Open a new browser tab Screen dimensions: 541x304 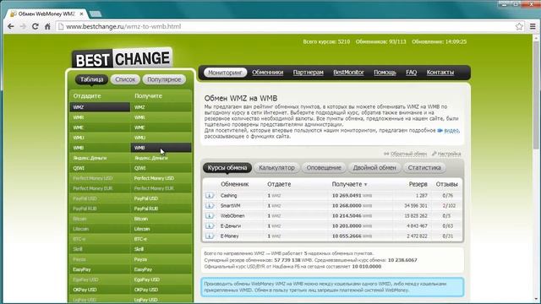(96, 14)
